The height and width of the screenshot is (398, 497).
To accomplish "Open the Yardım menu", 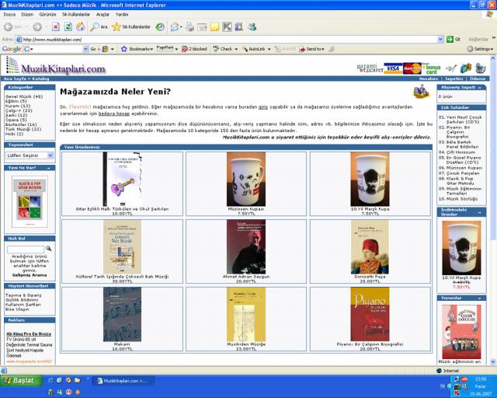I will click(122, 15).
